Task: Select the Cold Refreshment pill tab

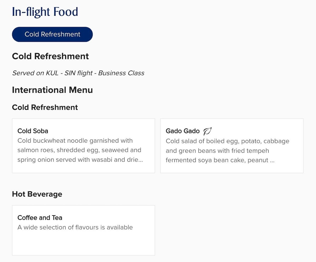Action: point(52,34)
